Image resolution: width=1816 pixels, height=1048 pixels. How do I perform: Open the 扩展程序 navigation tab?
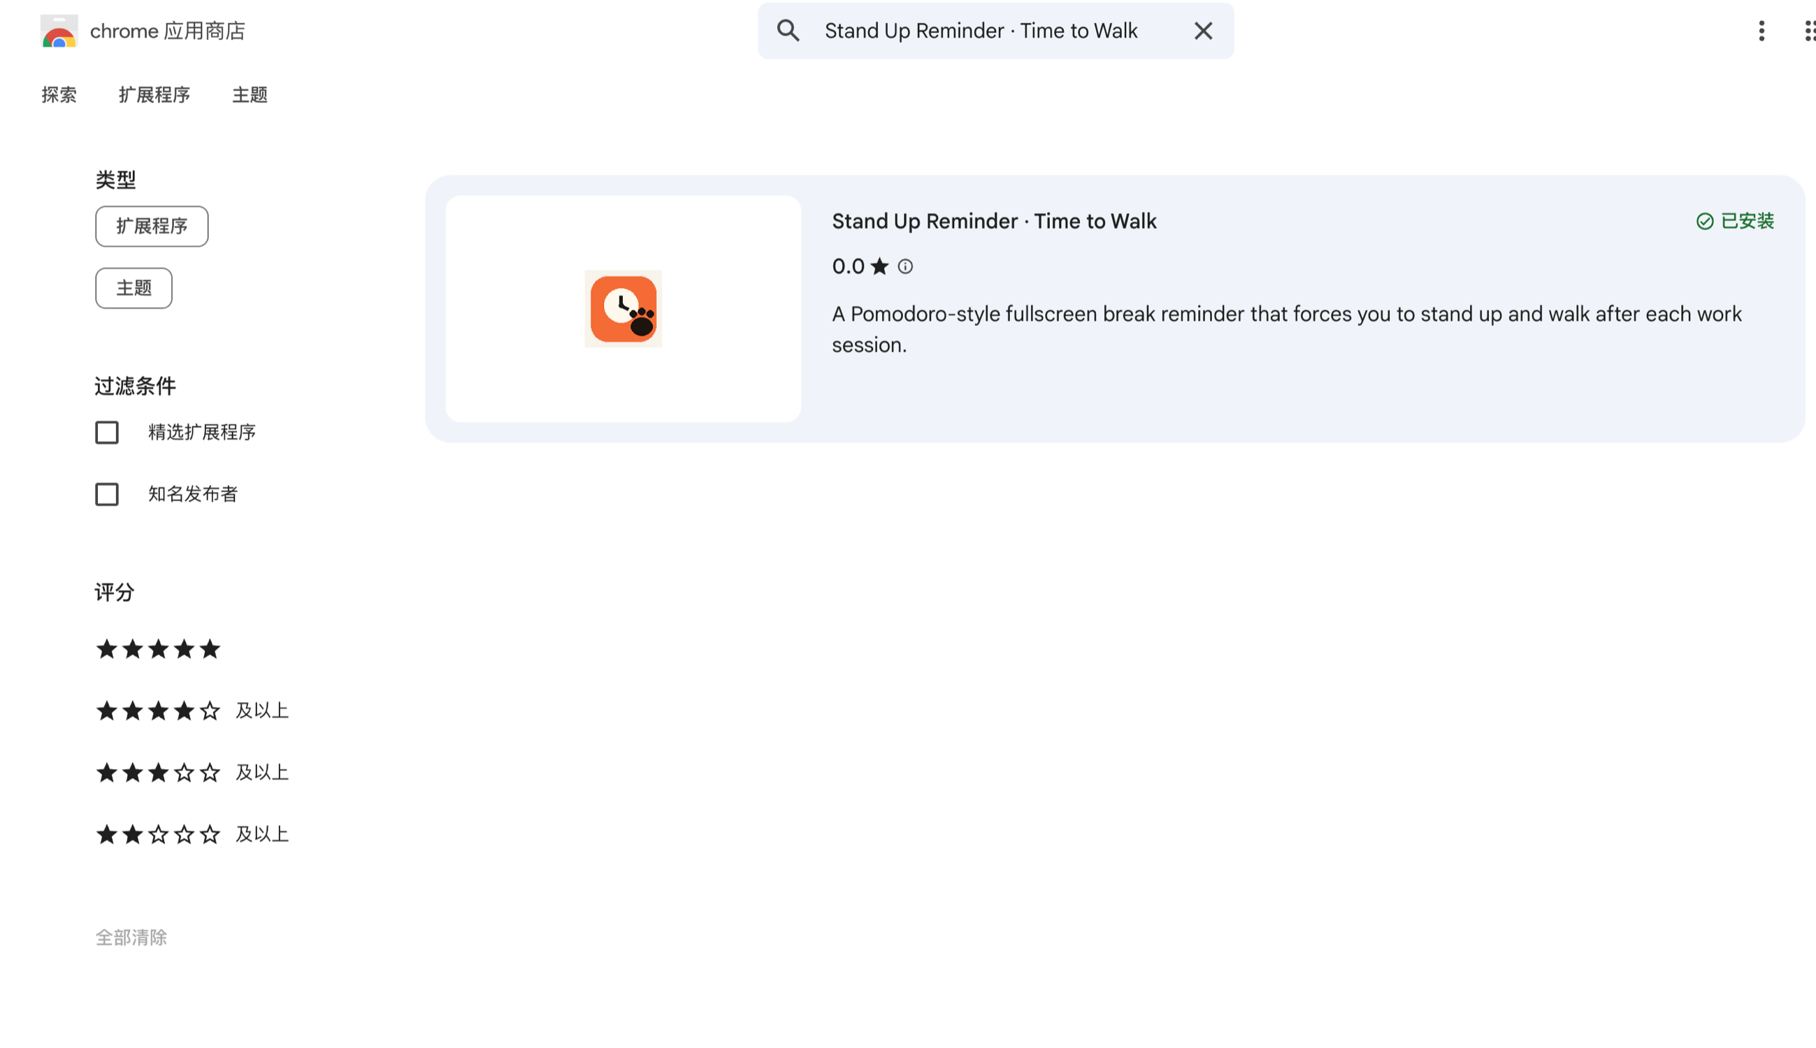154,95
